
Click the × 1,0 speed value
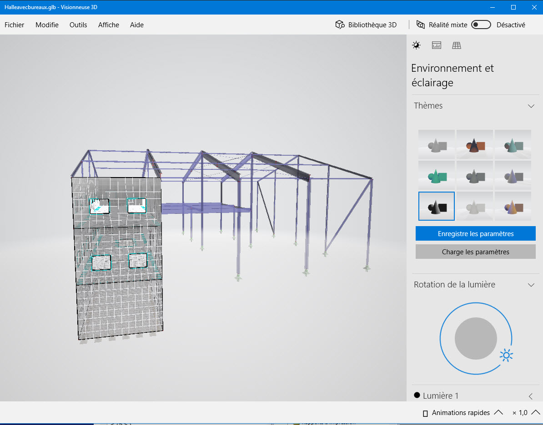pos(520,413)
